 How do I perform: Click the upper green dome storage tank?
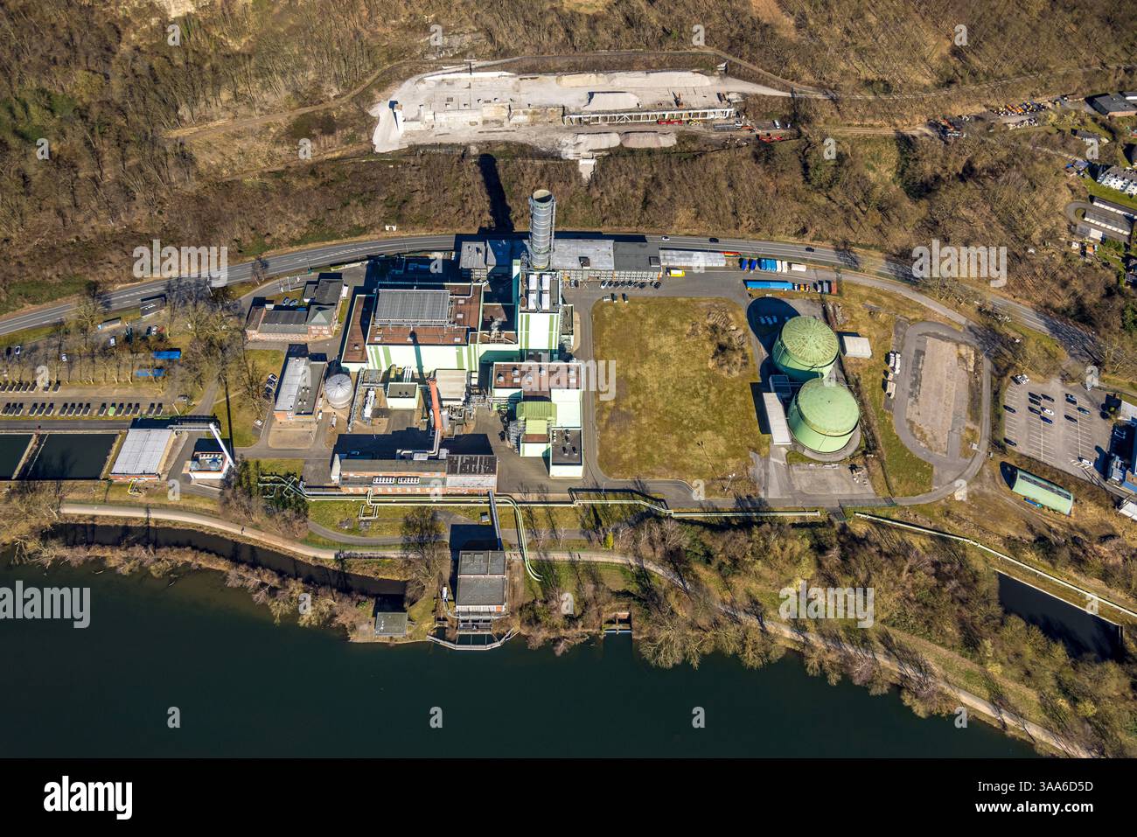[805, 346]
